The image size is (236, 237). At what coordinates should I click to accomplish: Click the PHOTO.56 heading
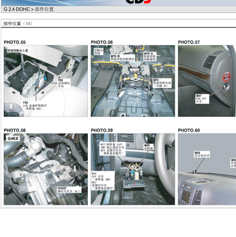102,42
